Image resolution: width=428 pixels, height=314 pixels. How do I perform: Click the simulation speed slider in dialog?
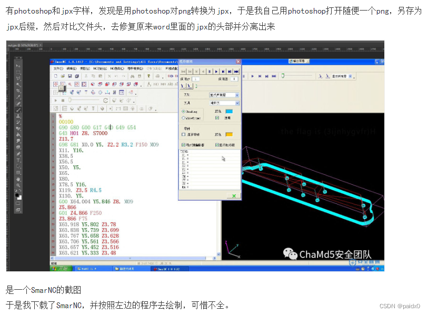click(x=217, y=86)
